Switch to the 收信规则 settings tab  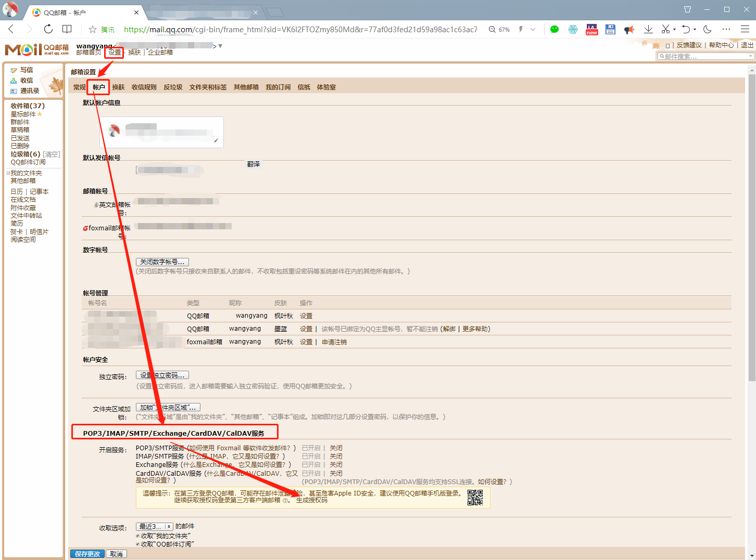pyautogui.click(x=144, y=87)
